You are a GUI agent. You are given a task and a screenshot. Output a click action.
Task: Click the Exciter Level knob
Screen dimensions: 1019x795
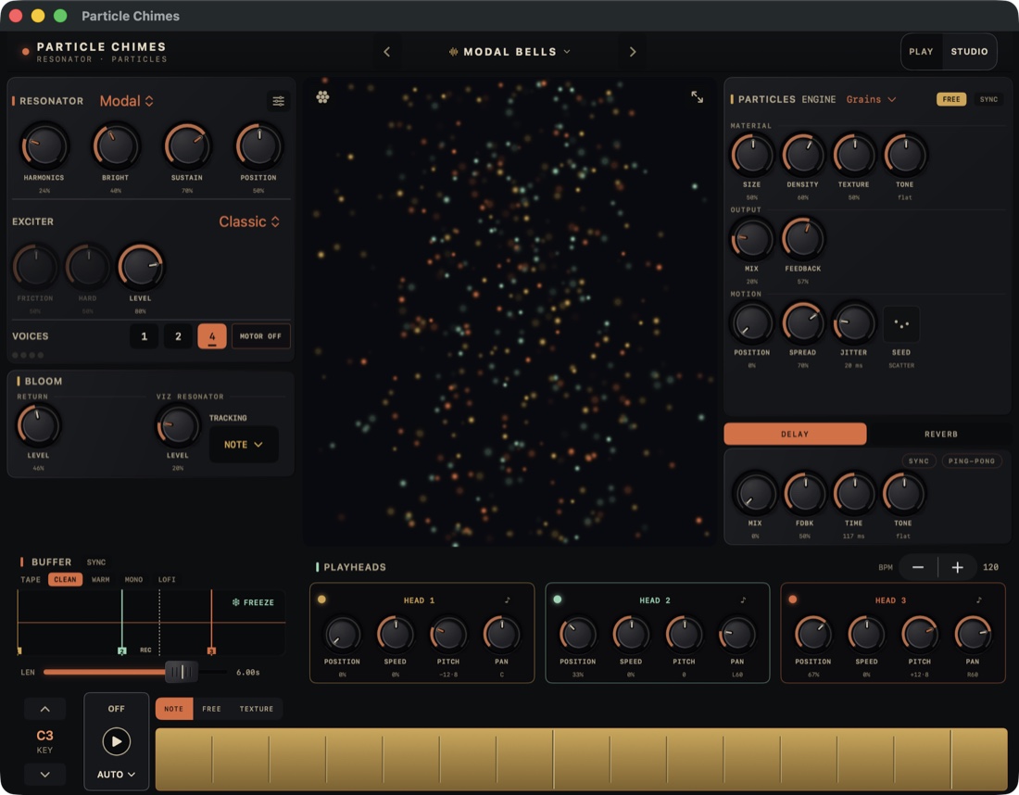[x=140, y=267]
